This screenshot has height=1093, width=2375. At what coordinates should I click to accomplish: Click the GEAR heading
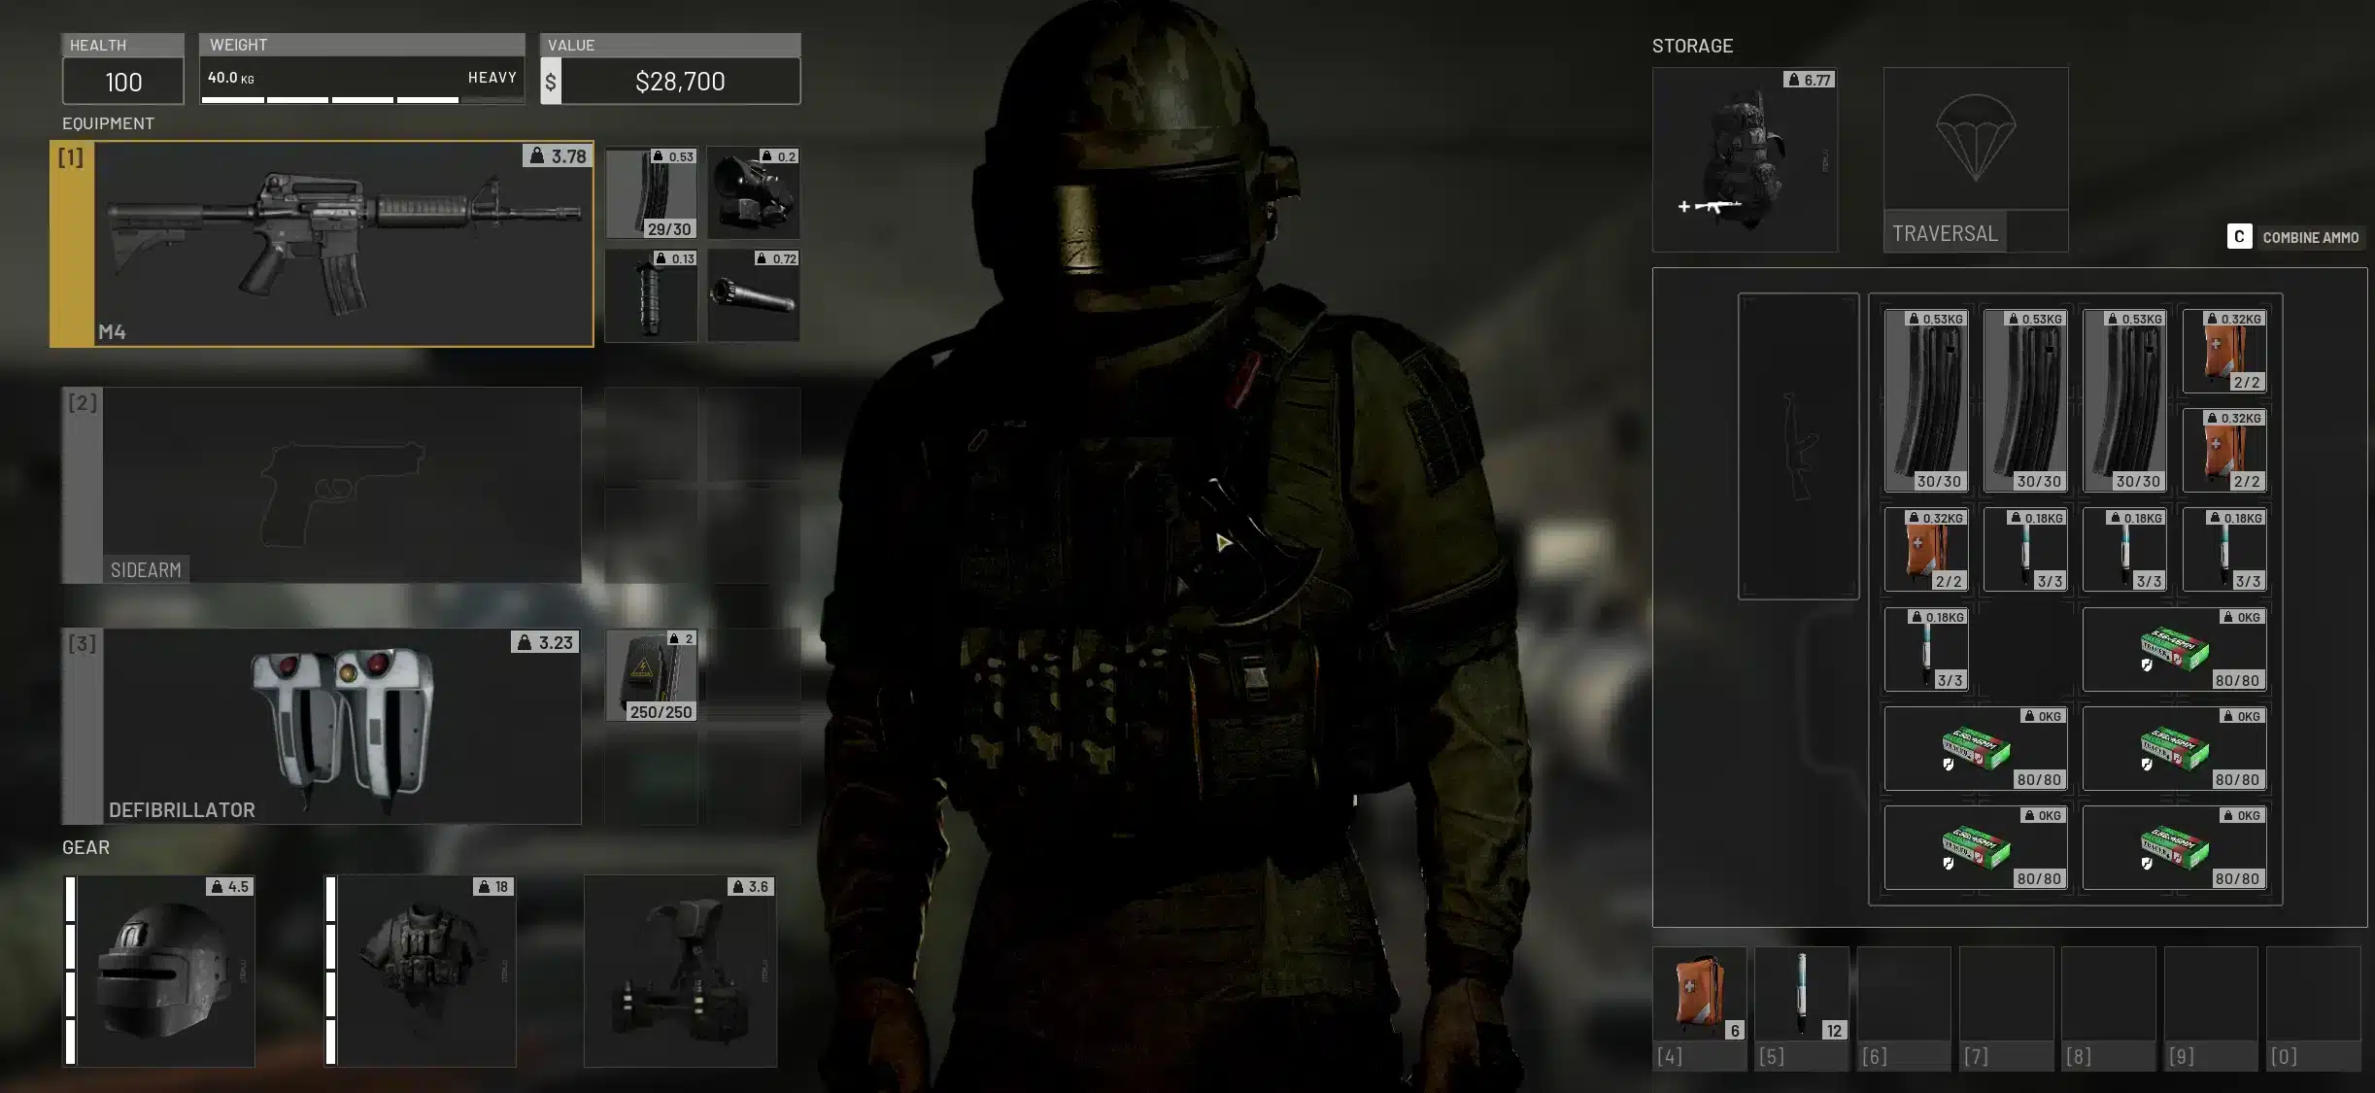click(x=85, y=847)
